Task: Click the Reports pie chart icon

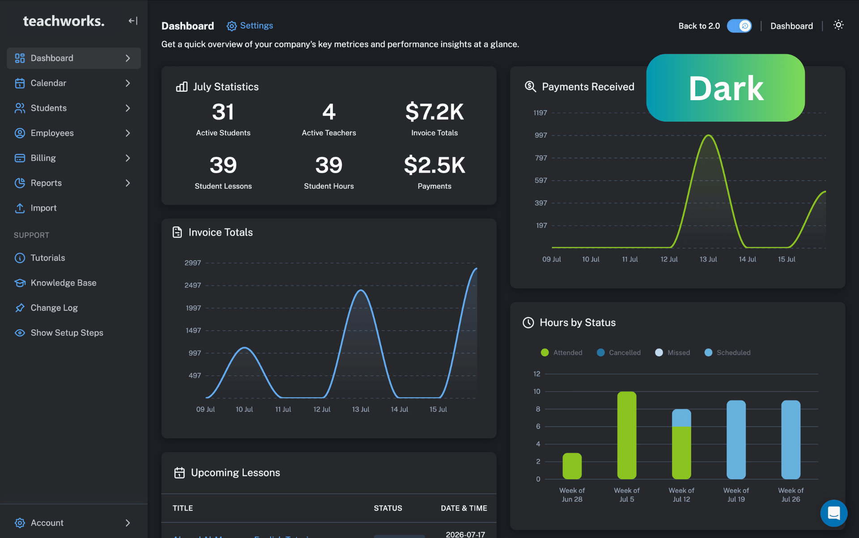Action: coord(20,183)
